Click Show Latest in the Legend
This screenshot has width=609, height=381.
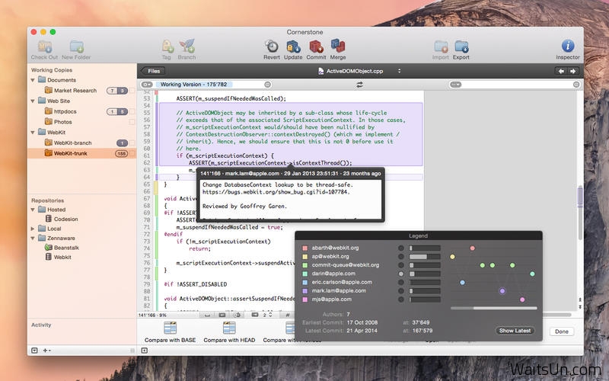pos(515,331)
